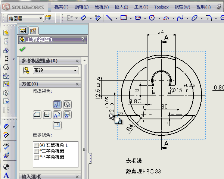This screenshot has height=179, width=224.
Task: Open dropdown arrow beside Section View icon
Action: point(13,59)
